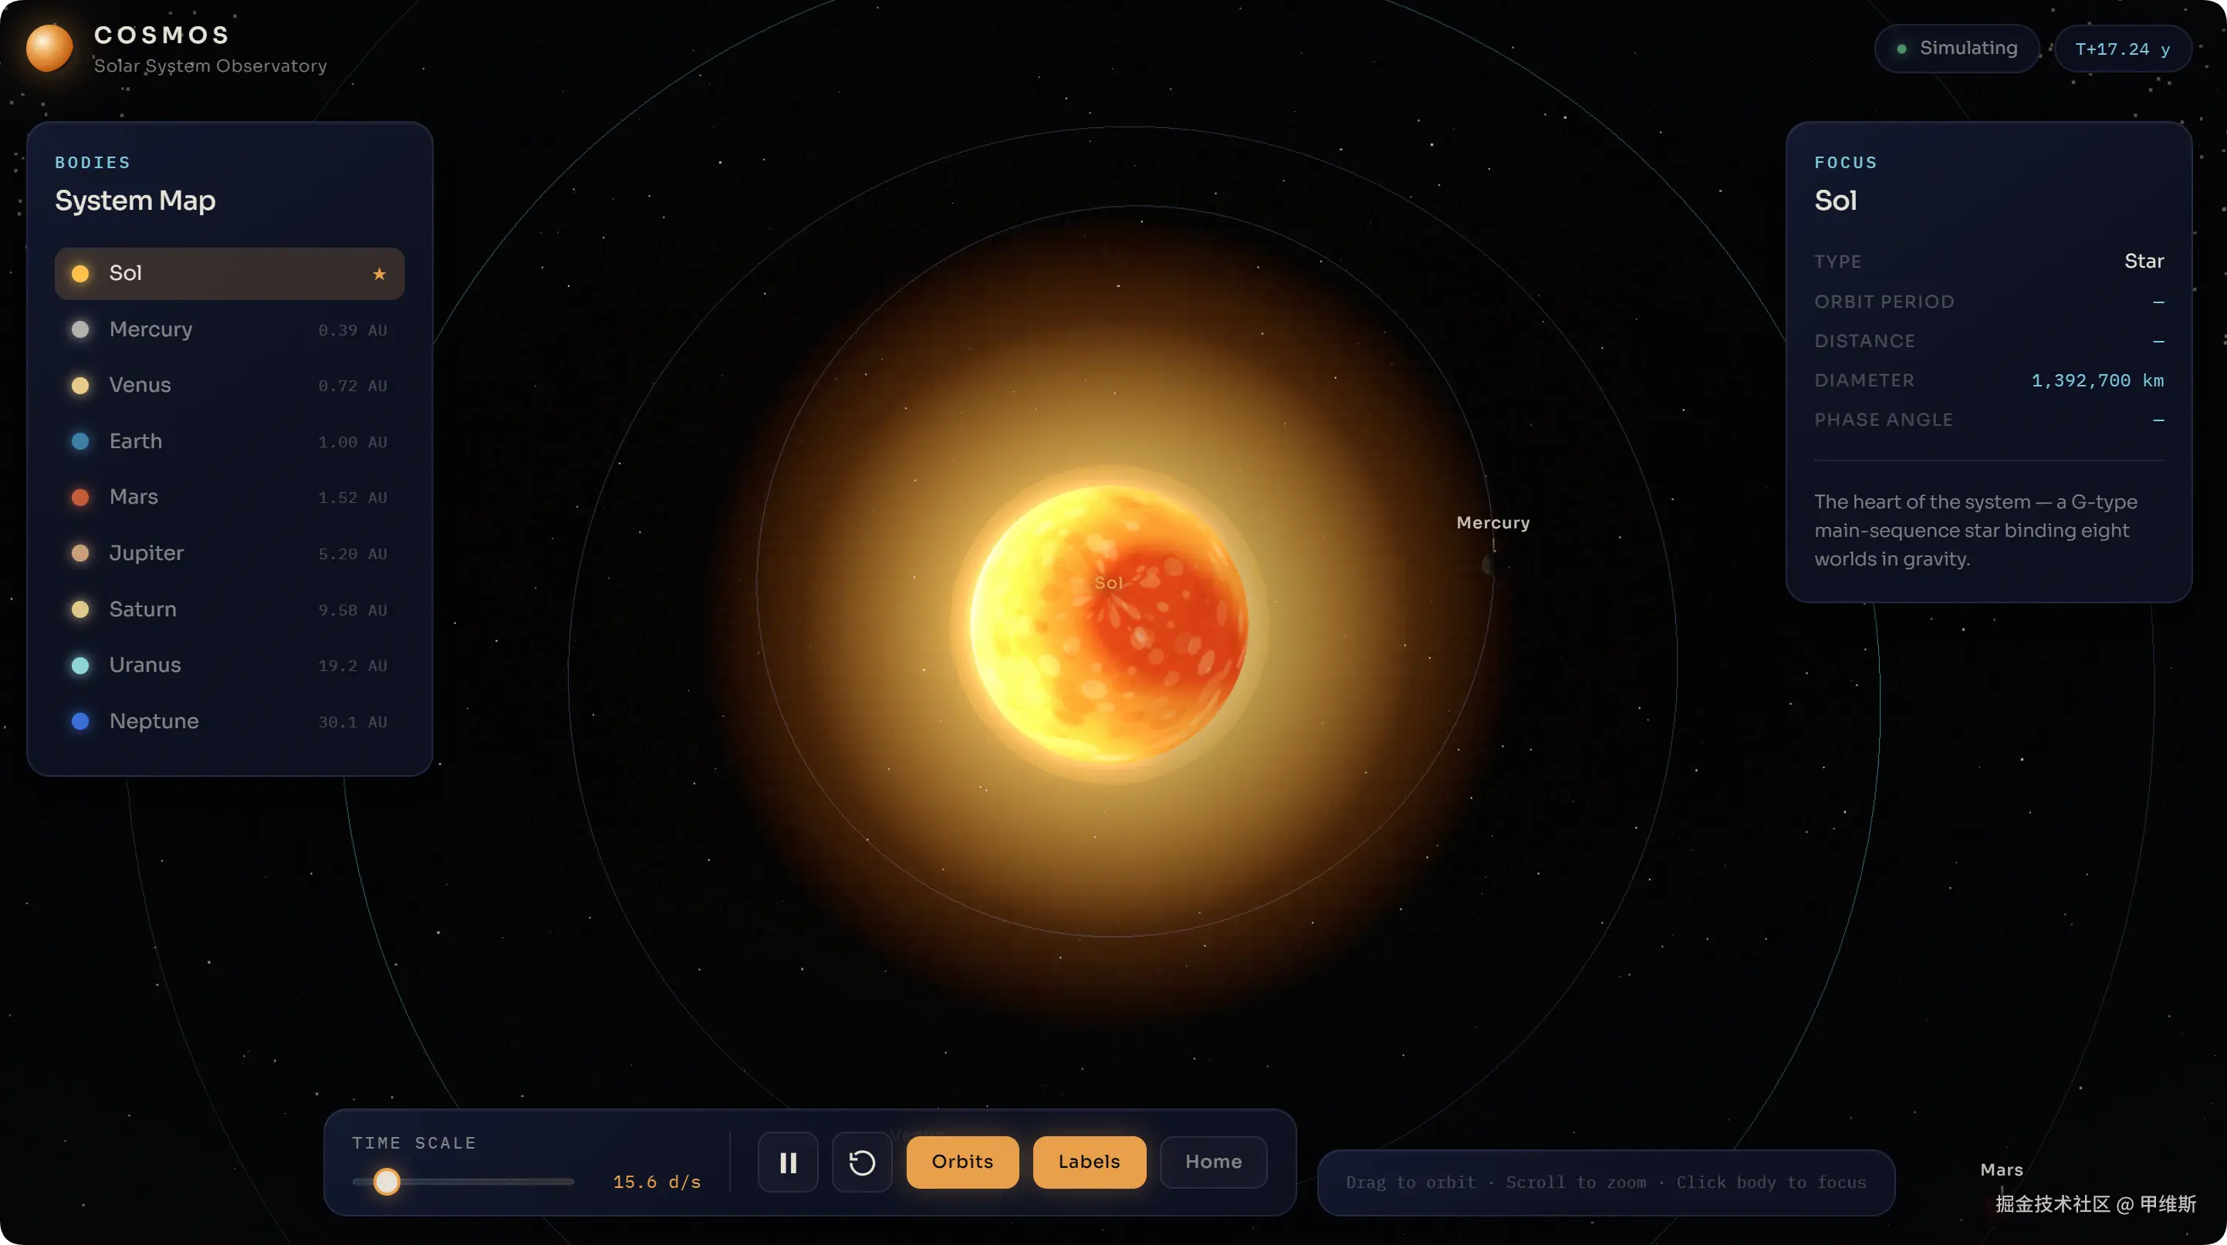Click Mercury's gray dot icon
2227x1245 pixels.
click(x=80, y=329)
